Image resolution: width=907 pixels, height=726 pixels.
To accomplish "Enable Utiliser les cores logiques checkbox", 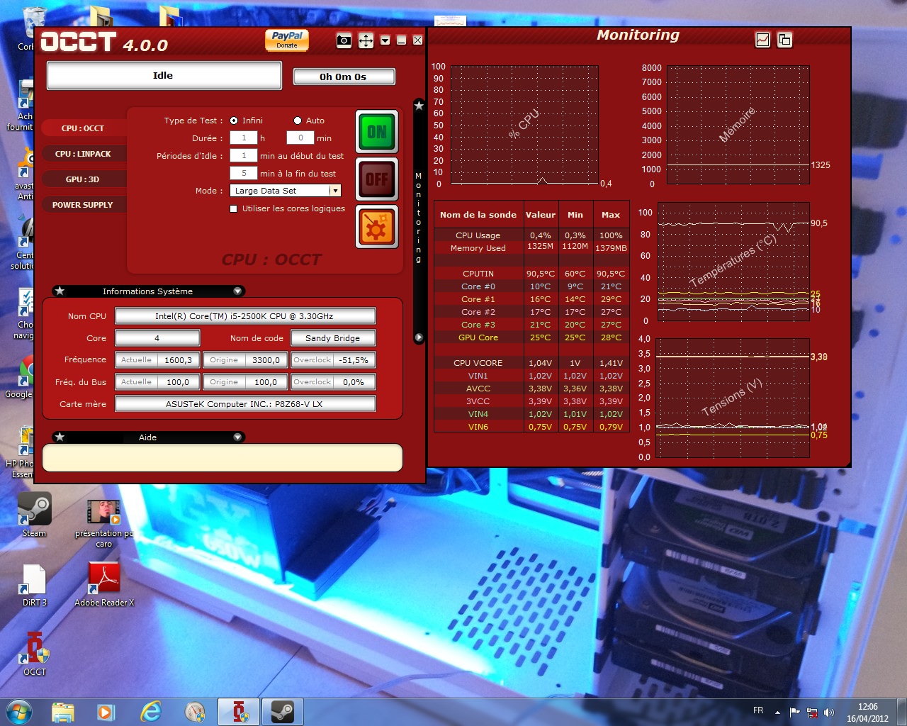I will (234, 208).
